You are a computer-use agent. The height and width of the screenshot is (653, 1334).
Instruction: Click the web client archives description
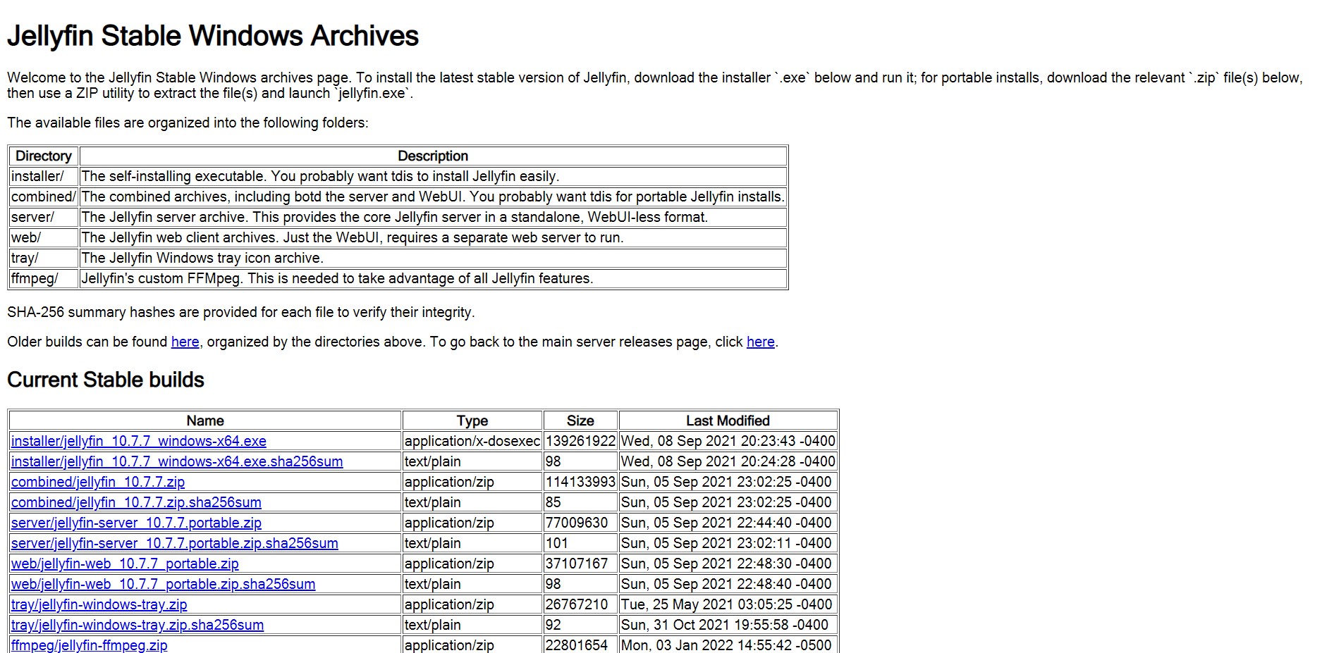click(x=433, y=237)
